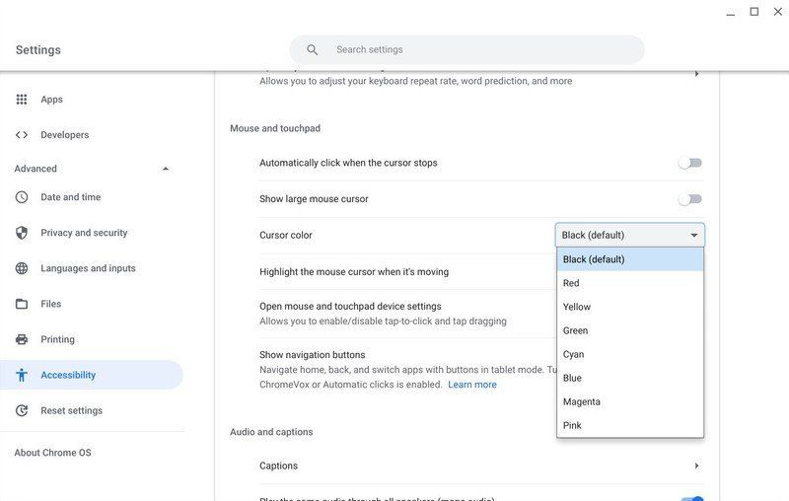Click the Apps grid icon in sidebar
Viewport: 789px width, 501px height.
click(22, 99)
